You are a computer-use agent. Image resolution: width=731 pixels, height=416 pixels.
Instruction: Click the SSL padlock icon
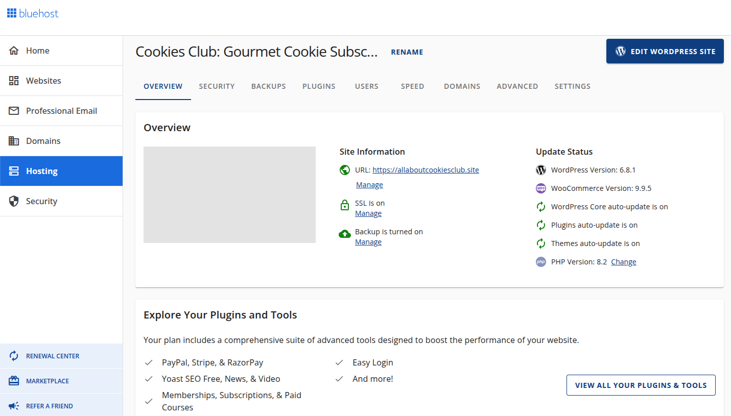(345, 205)
